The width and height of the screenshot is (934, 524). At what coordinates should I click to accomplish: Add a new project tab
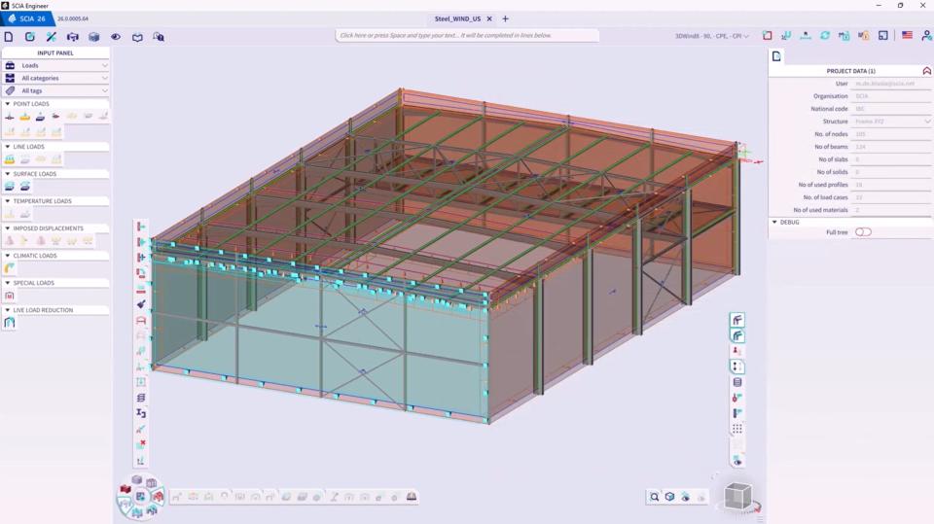(505, 18)
